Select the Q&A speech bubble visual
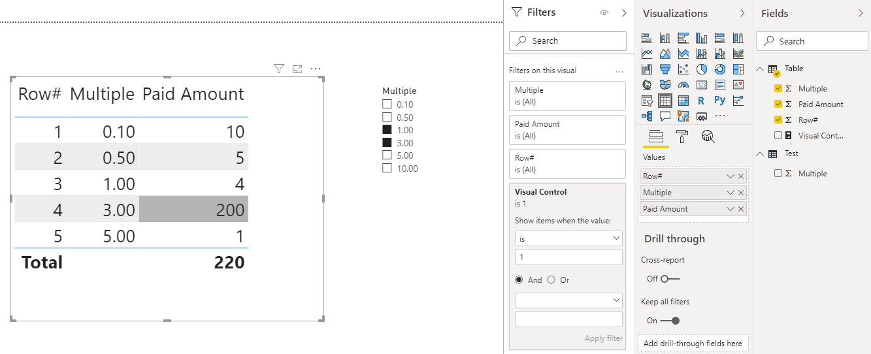 (665, 116)
